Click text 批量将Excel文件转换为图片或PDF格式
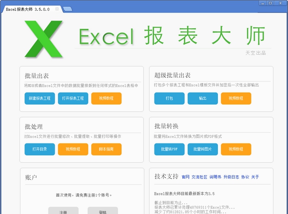This screenshot has width=288, height=214. point(188,136)
